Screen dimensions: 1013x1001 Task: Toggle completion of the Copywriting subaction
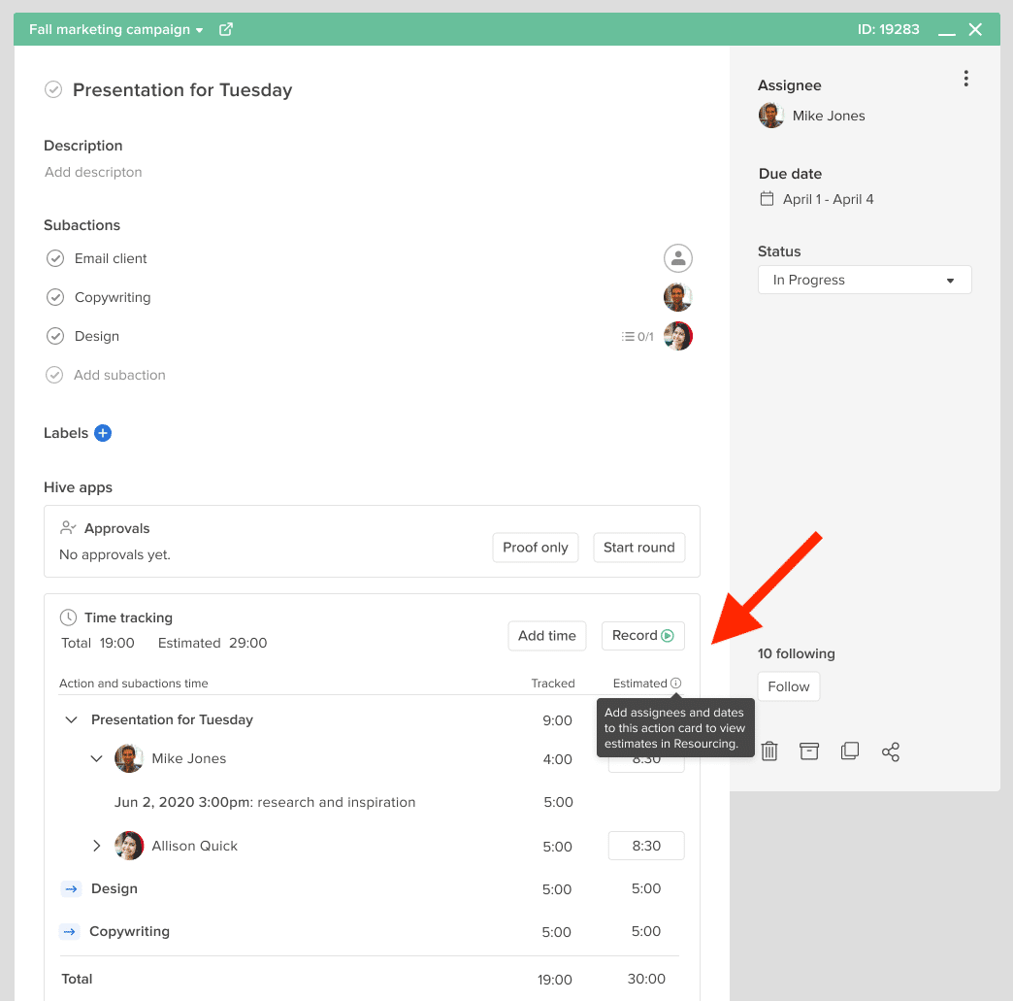55,297
